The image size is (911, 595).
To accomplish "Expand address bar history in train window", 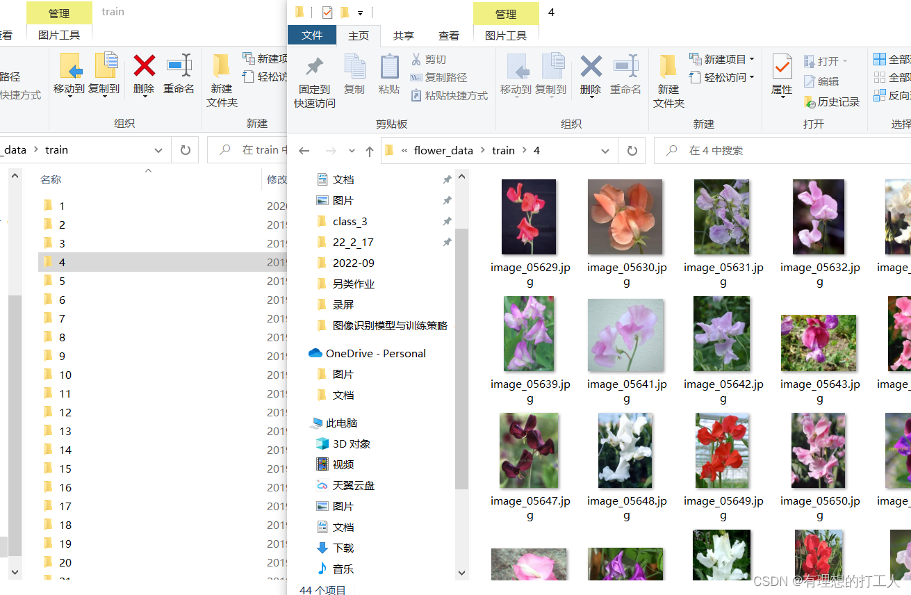I will 158,150.
